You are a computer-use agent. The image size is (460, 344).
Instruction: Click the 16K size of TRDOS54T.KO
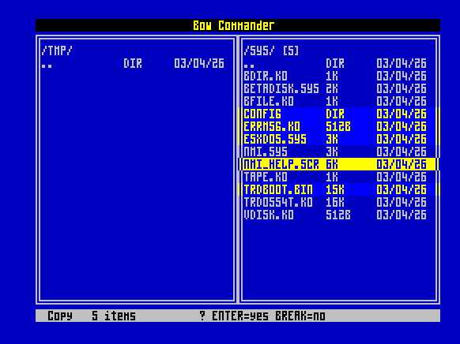335,202
